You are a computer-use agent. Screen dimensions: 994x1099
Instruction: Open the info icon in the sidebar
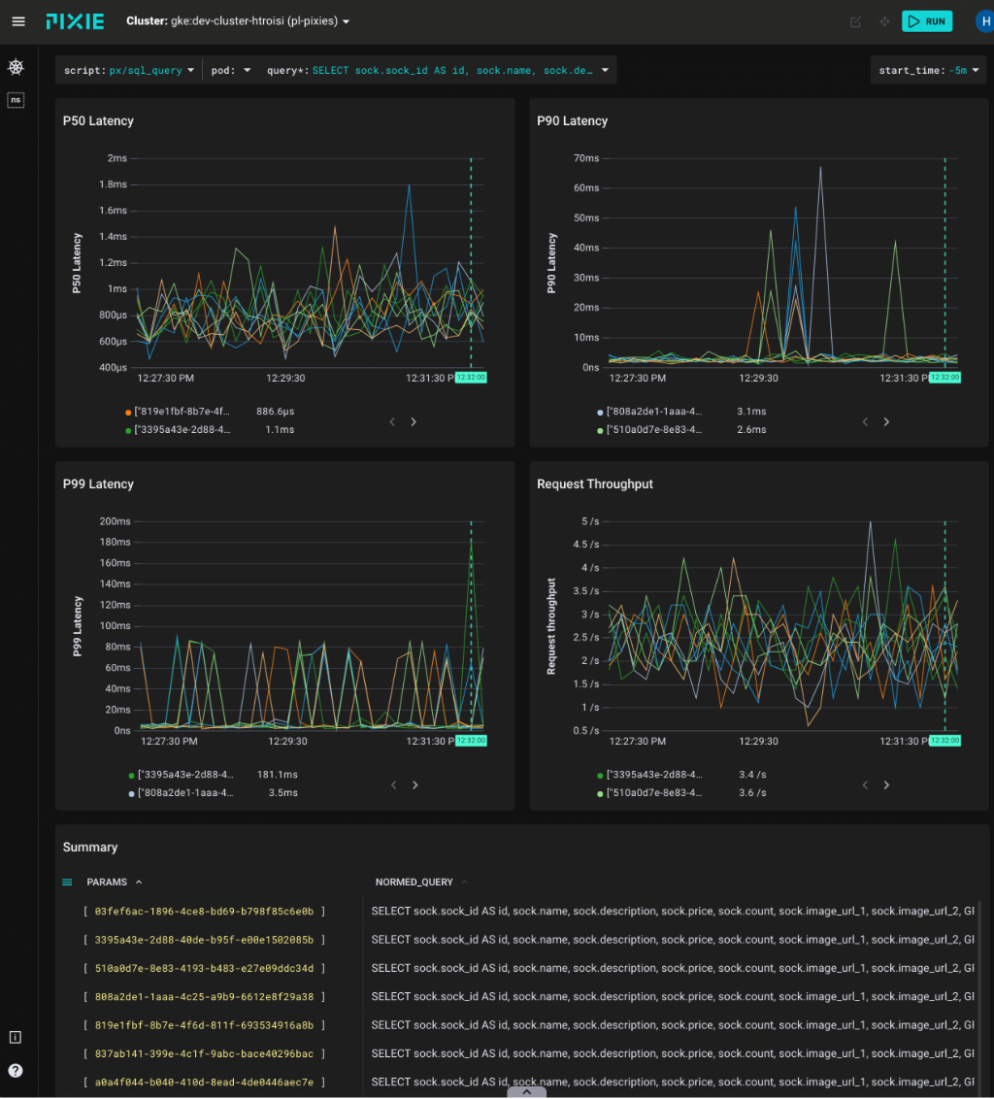coord(16,1037)
